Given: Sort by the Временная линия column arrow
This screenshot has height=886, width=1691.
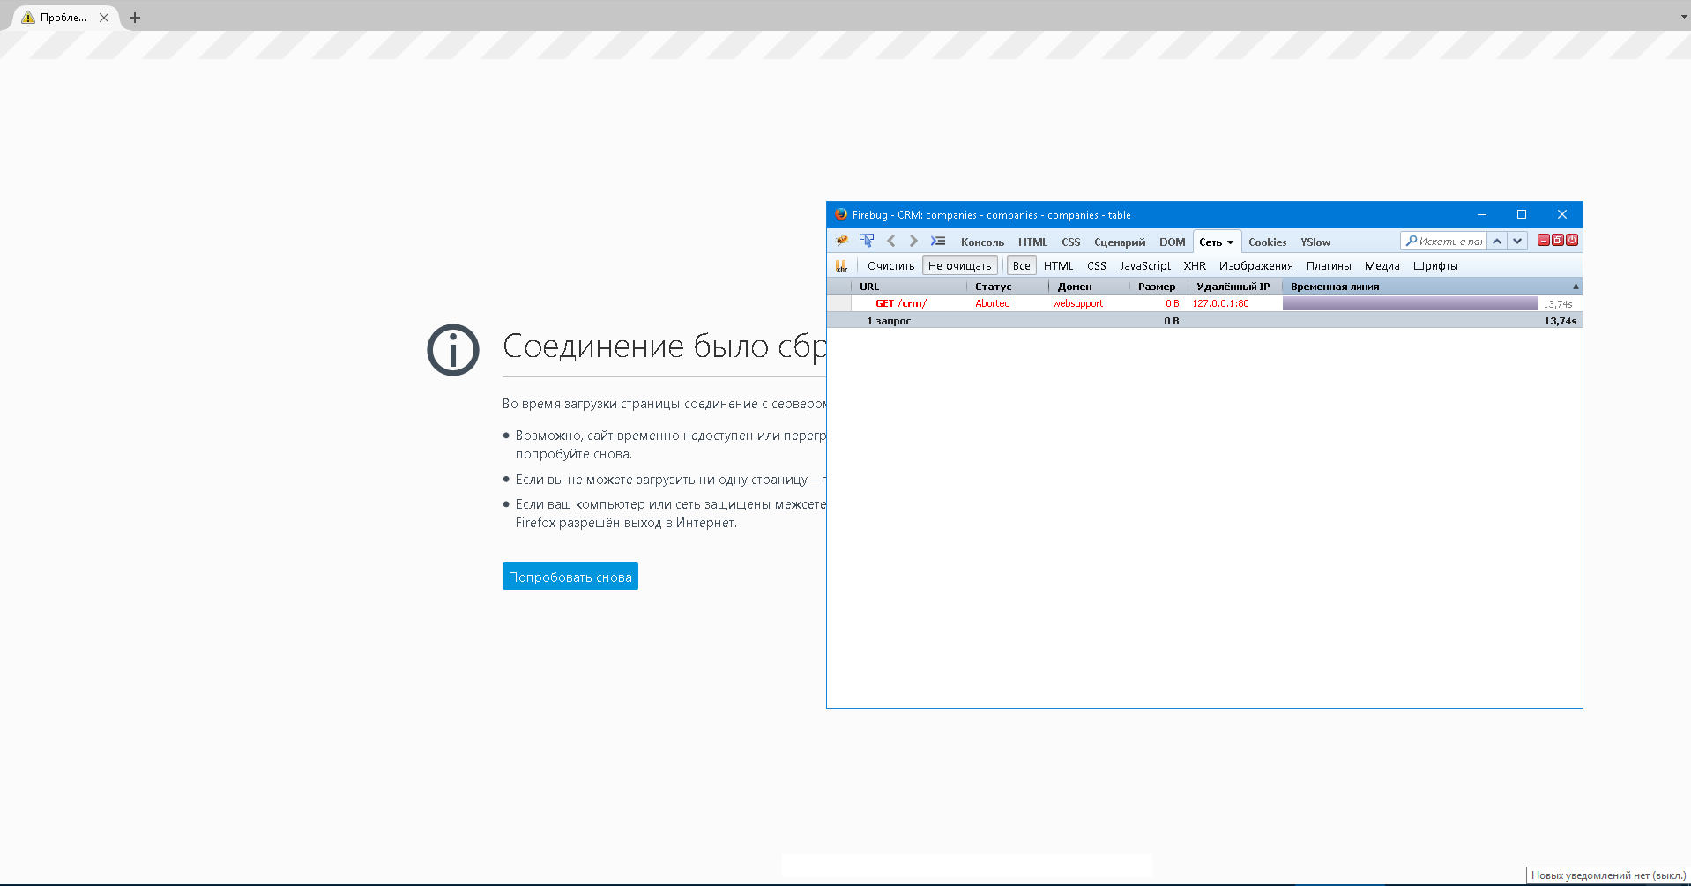Looking at the screenshot, I should (1575, 287).
